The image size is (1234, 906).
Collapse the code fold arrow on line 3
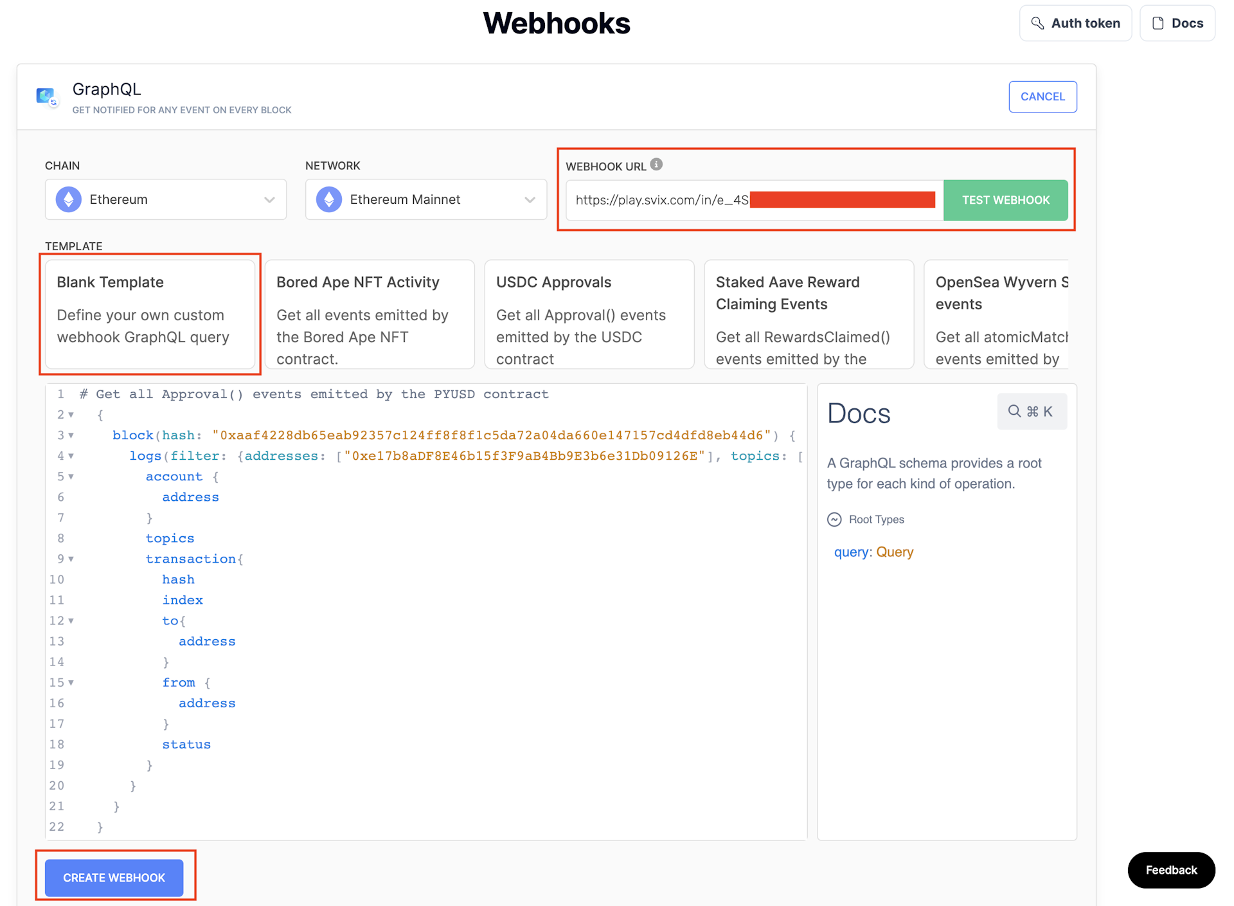point(71,435)
